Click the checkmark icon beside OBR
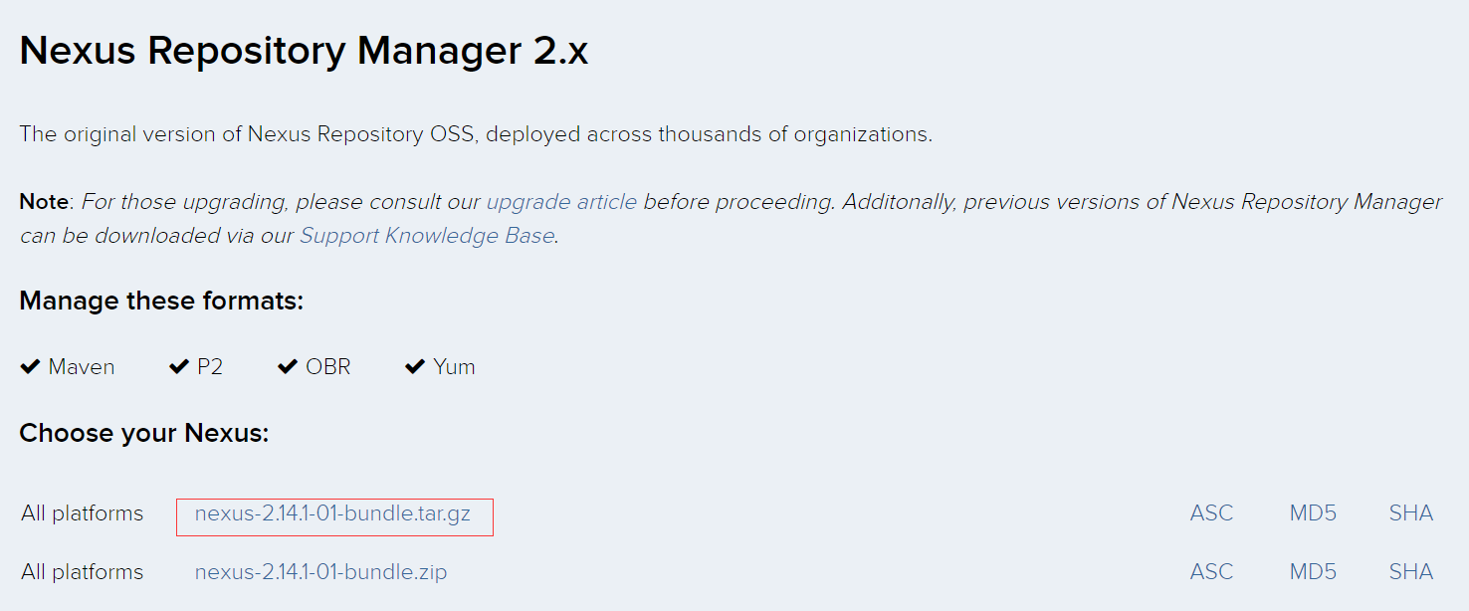The image size is (1469, 611). click(x=288, y=367)
